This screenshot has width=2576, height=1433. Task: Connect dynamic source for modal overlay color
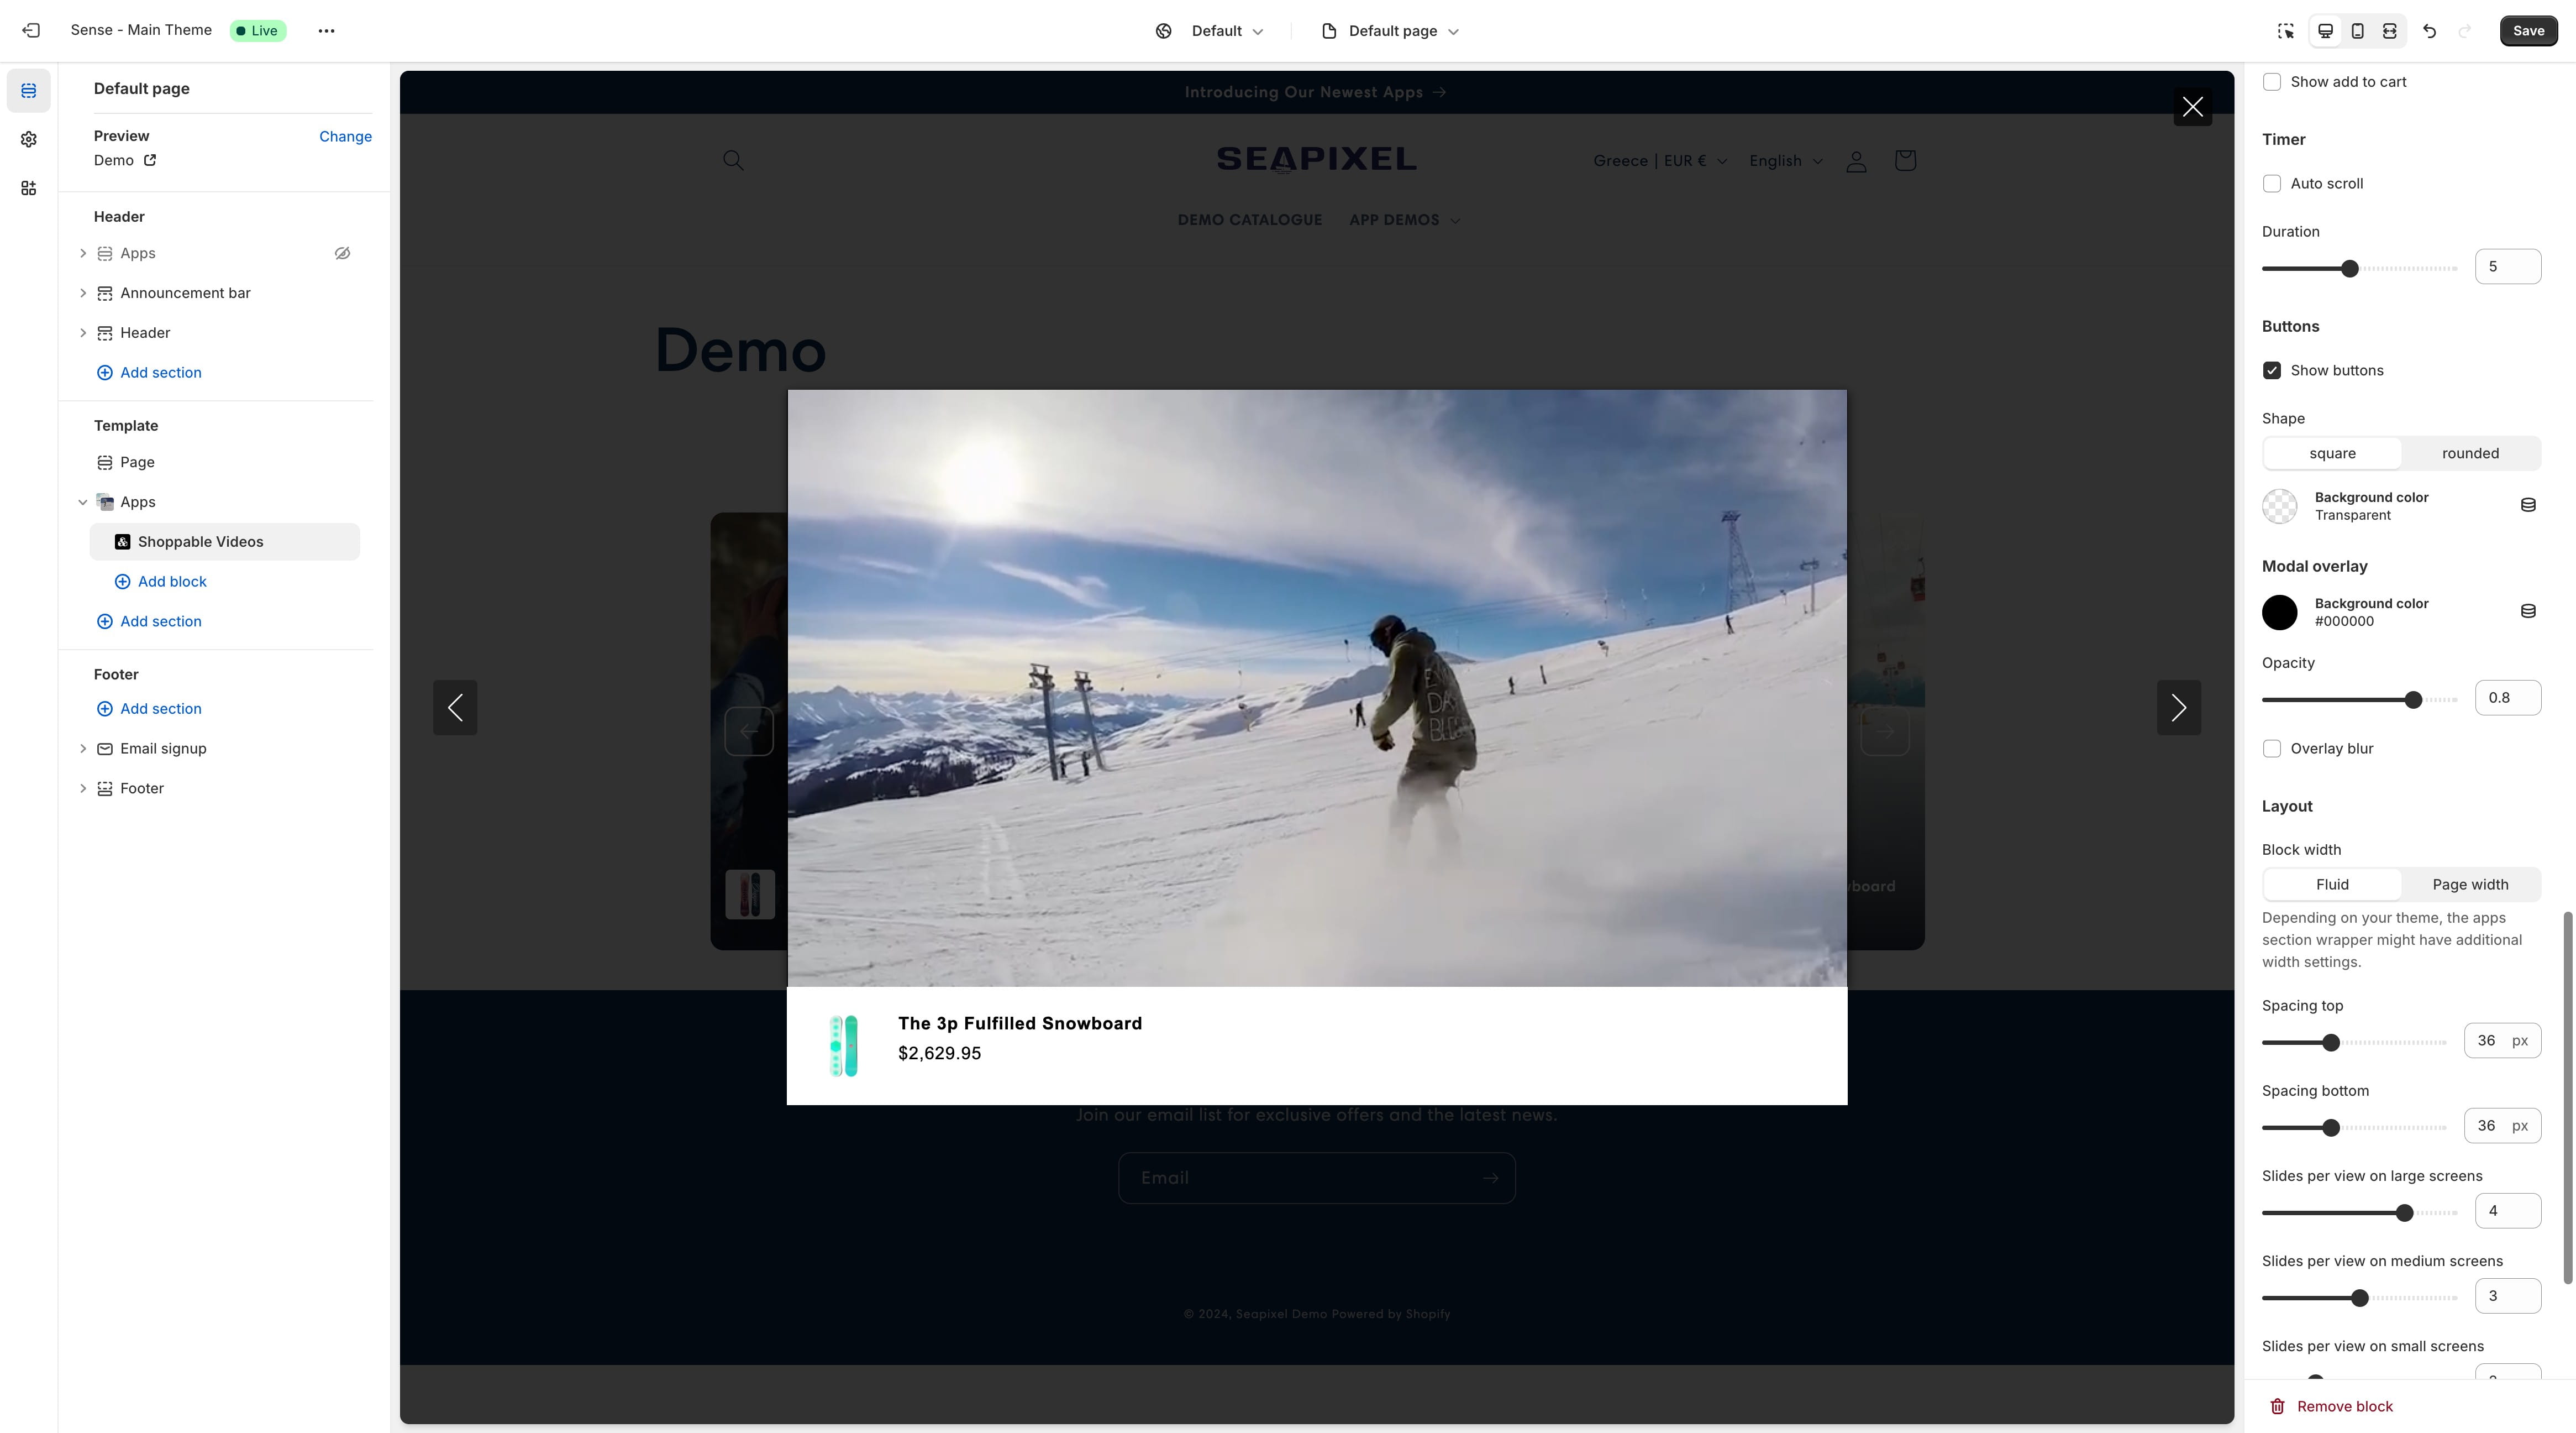(2528, 611)
